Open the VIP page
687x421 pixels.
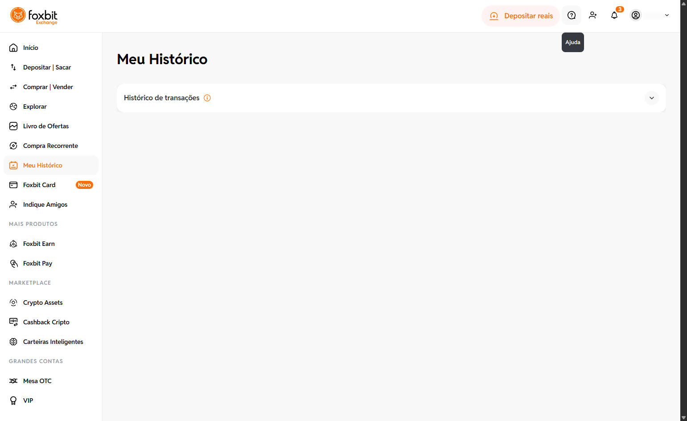pos(51,401)
